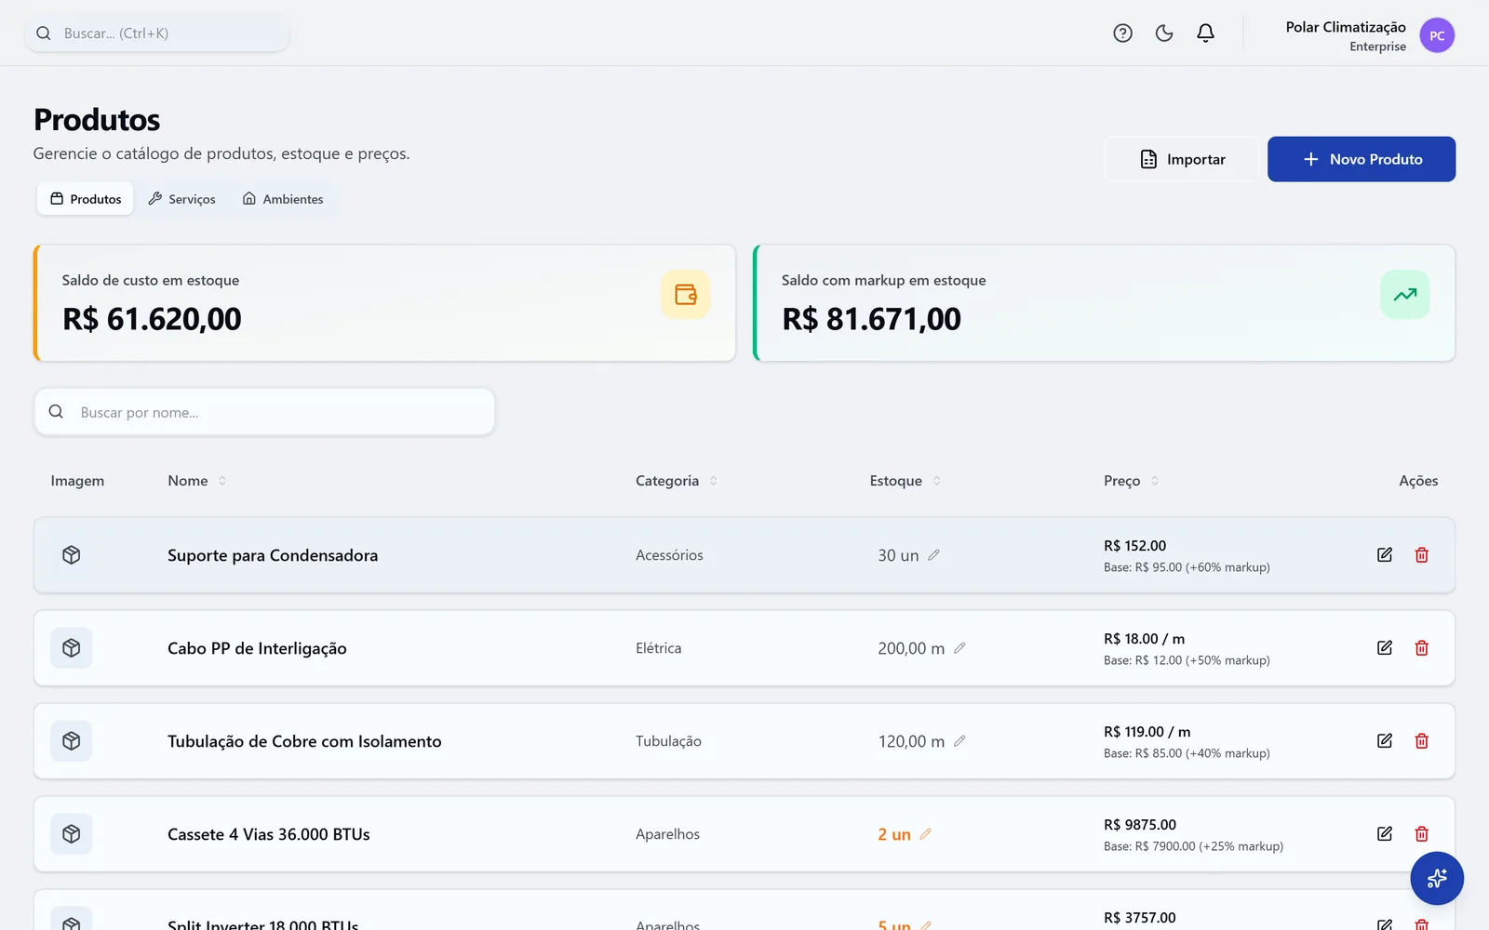Select the Elétrica category cell
Image resolution: width=1489 pixels, height=930 pixels.
tap(658, 648)
